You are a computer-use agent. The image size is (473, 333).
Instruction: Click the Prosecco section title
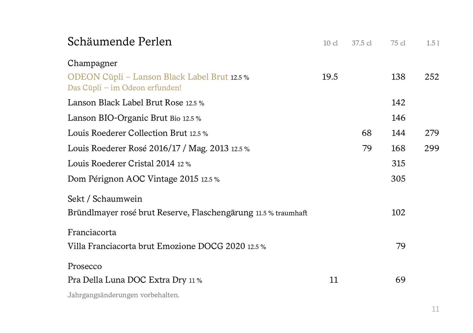point(85,266)
